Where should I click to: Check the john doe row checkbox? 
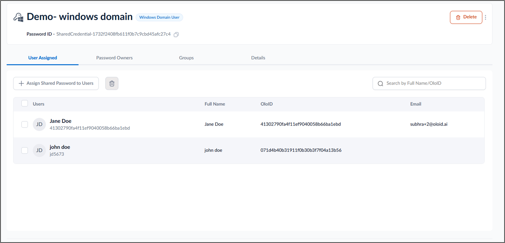coord(25,150)
